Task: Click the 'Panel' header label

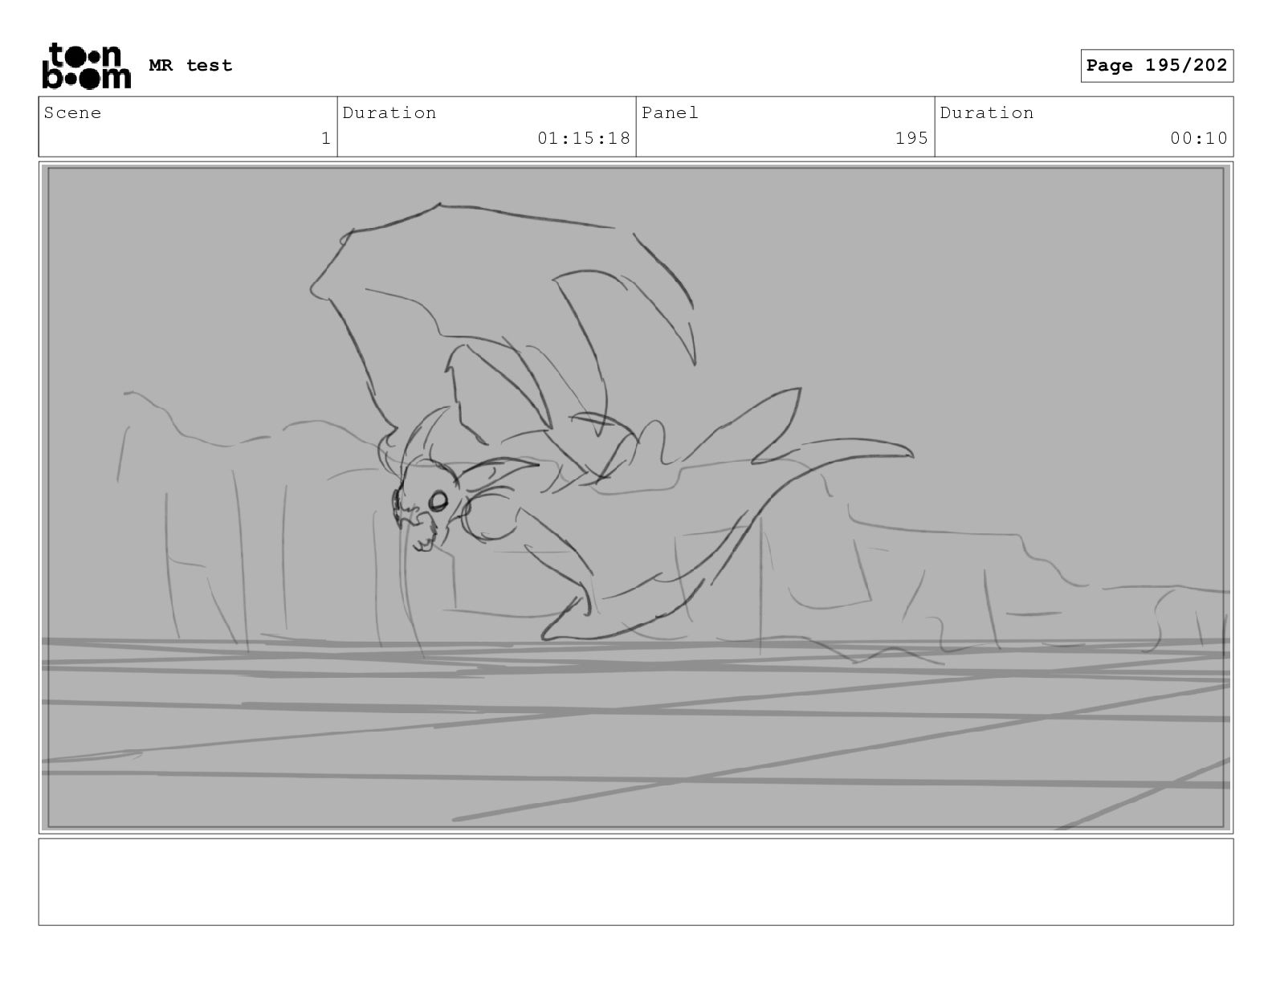Action: [670, 112]
